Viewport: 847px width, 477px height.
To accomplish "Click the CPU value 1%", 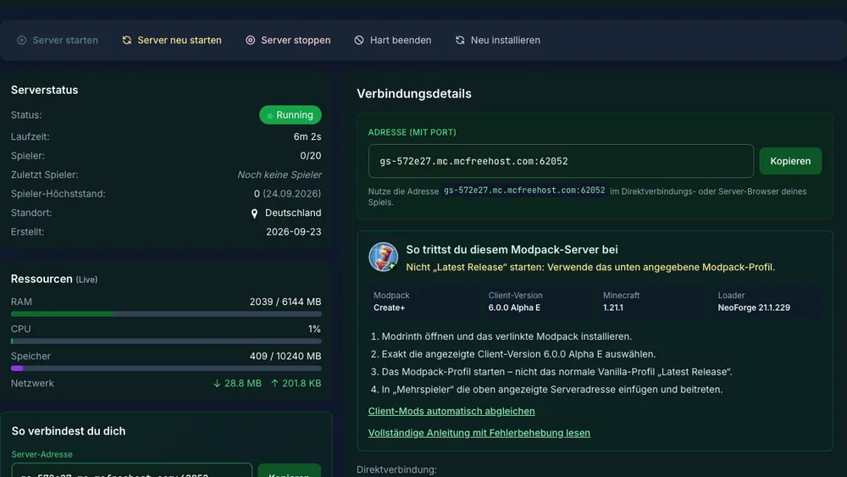I will tap(314, 329).
